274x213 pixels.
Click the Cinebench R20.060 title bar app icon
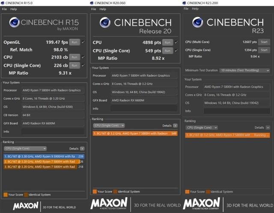[92, 3]
